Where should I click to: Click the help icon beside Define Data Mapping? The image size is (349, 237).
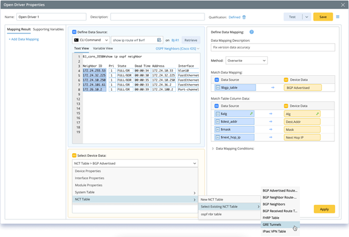[x=251, y=32]
